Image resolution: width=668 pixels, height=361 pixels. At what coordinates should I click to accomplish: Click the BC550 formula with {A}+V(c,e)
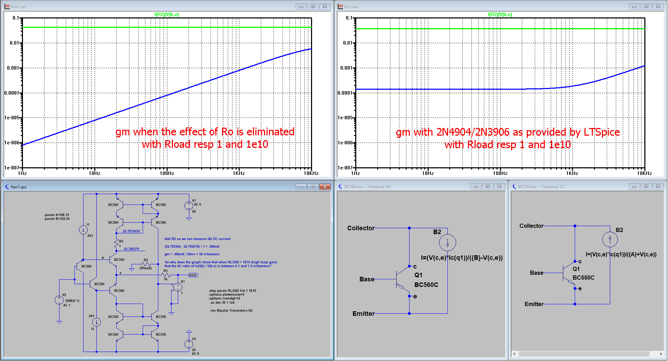click(621, 254)
